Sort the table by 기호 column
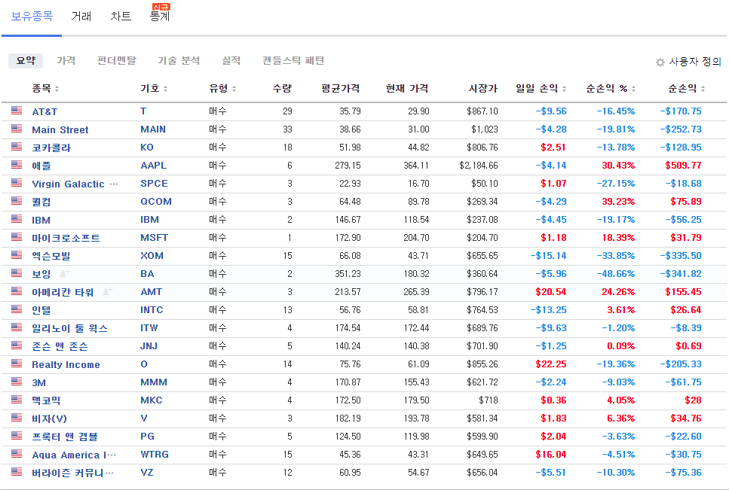729x490 pixels. tap(154, 88)
